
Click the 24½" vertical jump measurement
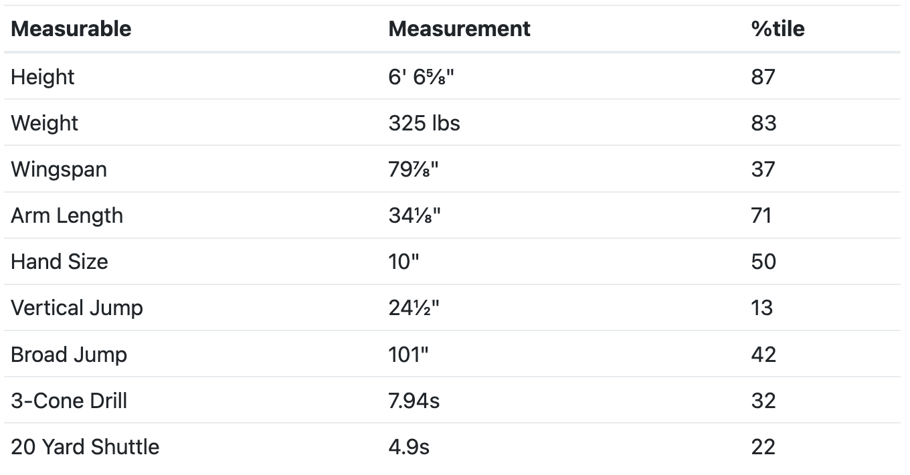click(414, 308)
